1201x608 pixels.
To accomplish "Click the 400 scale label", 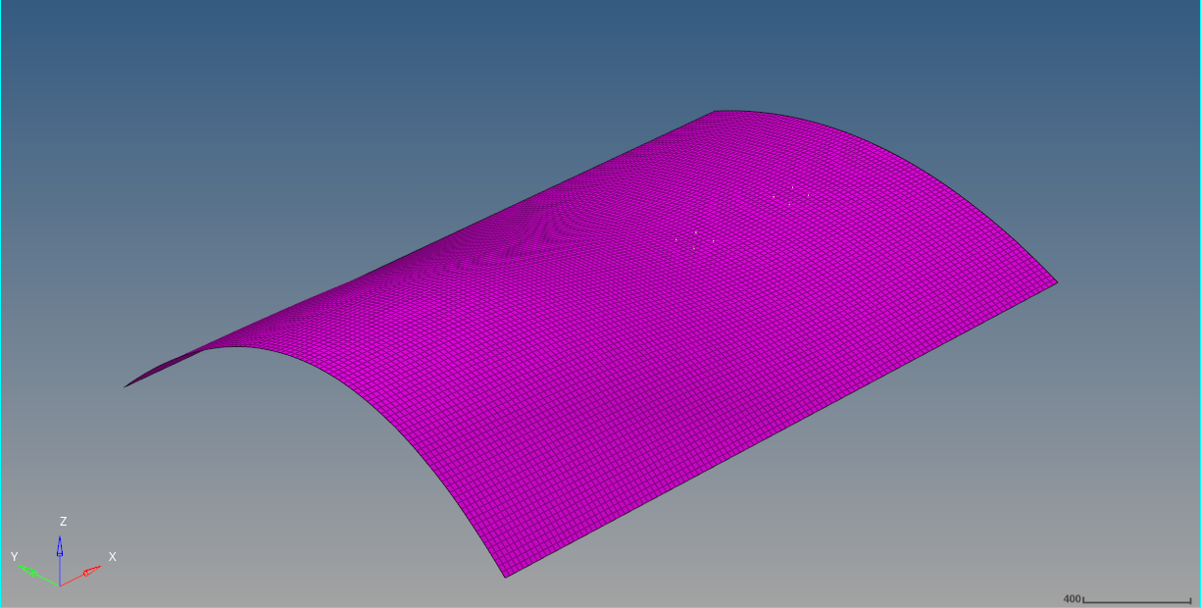I will (1072, 598).
